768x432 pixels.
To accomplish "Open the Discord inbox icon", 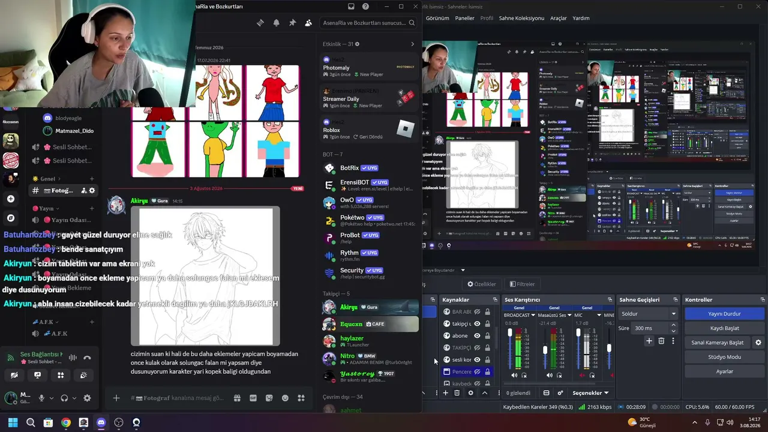I will point(351,7).
